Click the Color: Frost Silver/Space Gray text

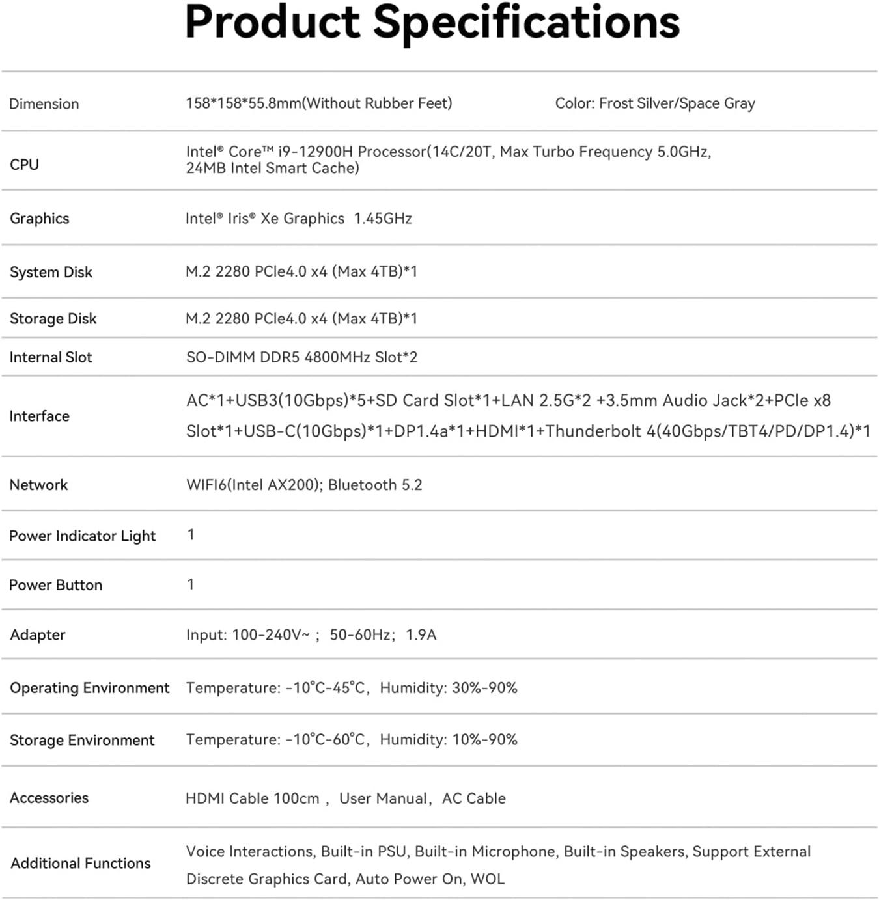[x=655, y=103]
